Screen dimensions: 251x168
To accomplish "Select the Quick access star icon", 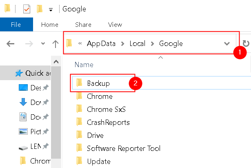I will [x=19, y=73].
